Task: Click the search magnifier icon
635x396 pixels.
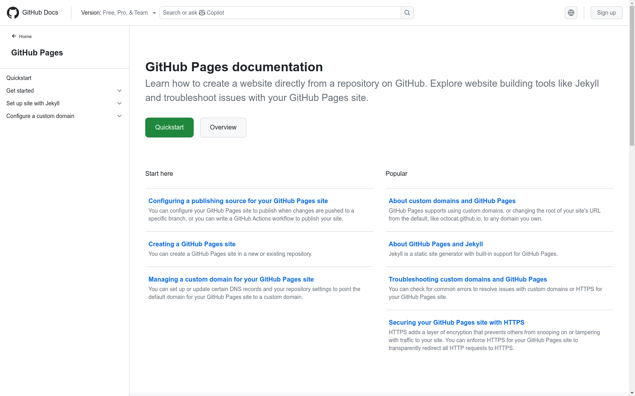Action: (407, 13)
